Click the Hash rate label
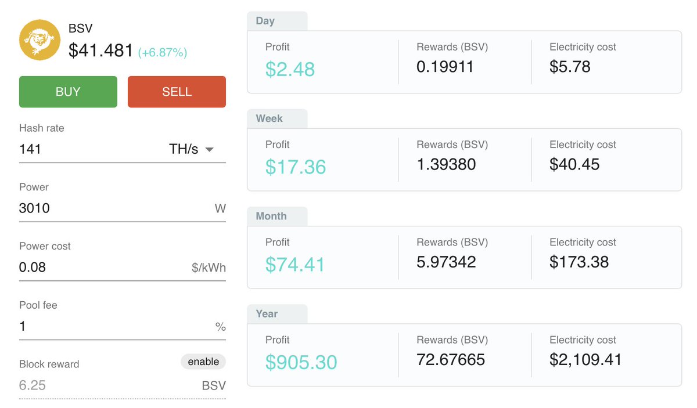 tap(42, 128)
